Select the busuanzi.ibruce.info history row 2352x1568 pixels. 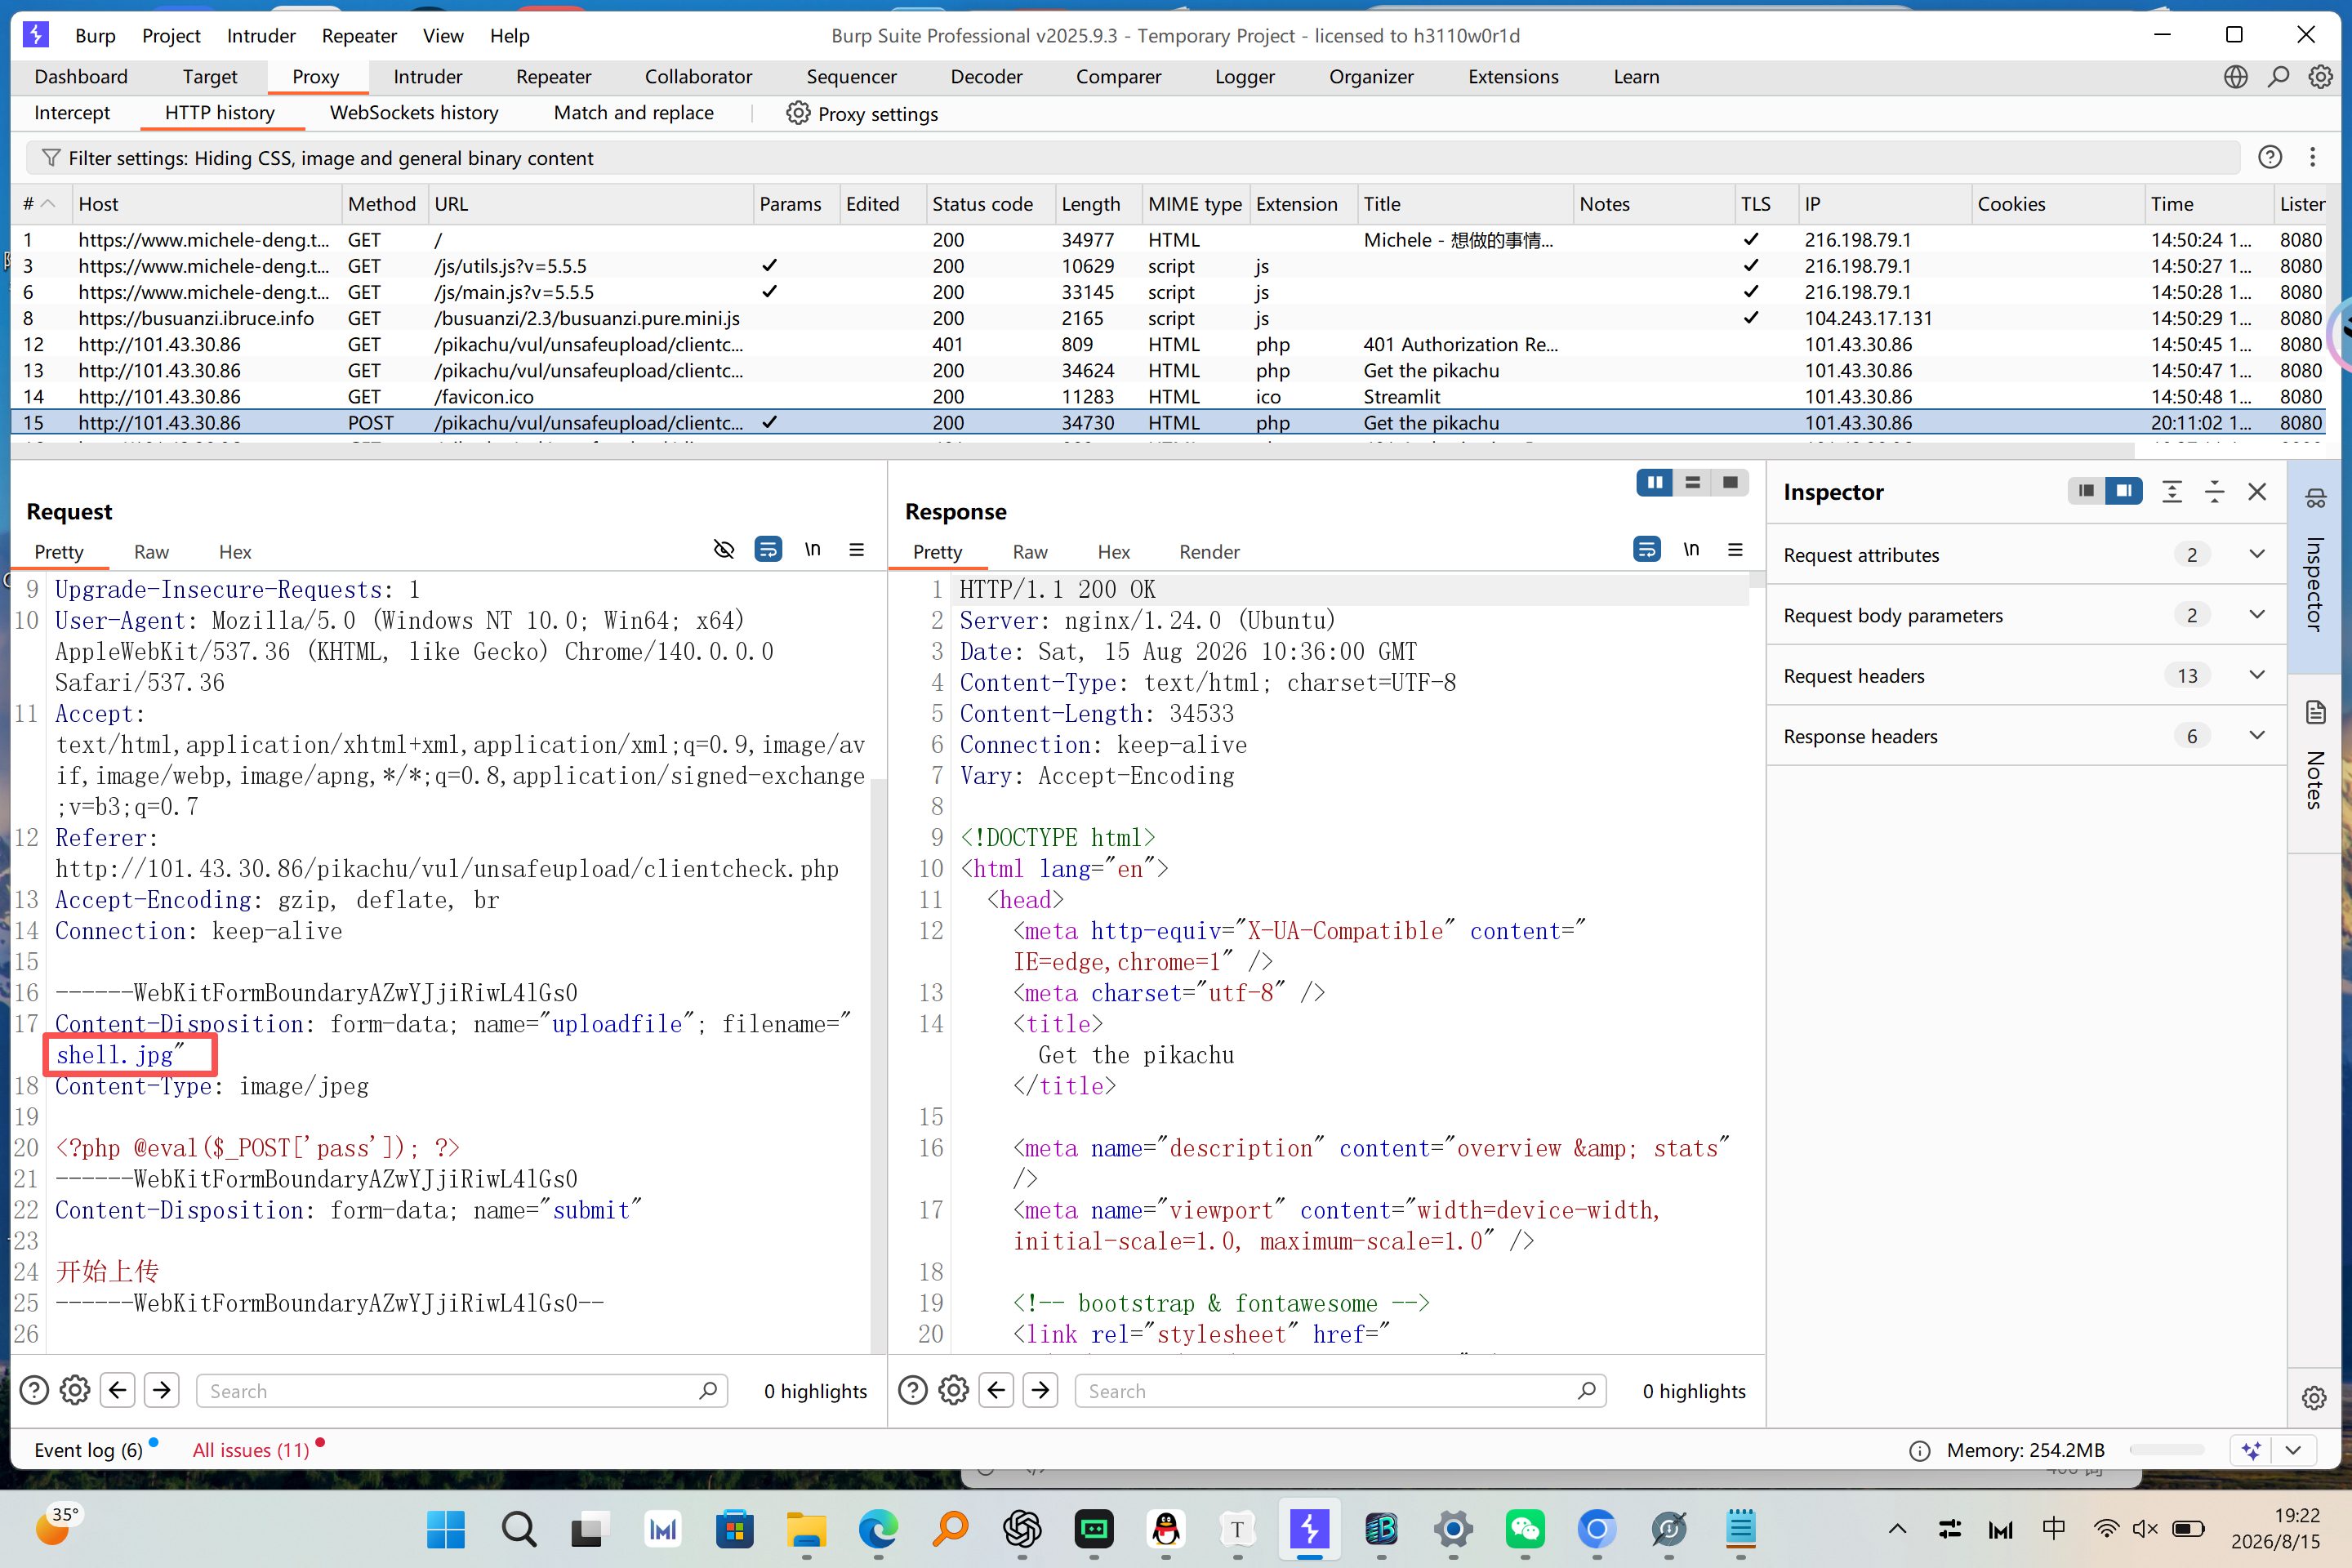[x=1168, y=318]
